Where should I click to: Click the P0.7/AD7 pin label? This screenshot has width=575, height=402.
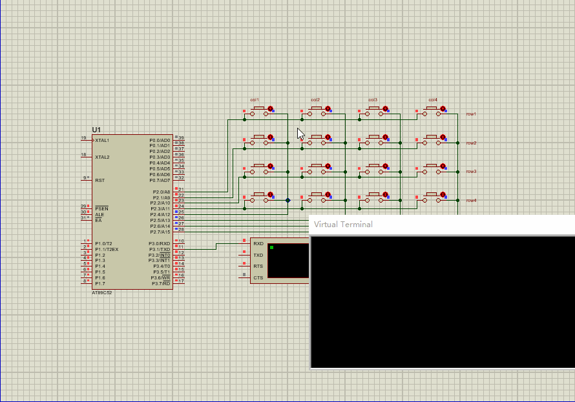pyautogui.click(x=160, y=180)
